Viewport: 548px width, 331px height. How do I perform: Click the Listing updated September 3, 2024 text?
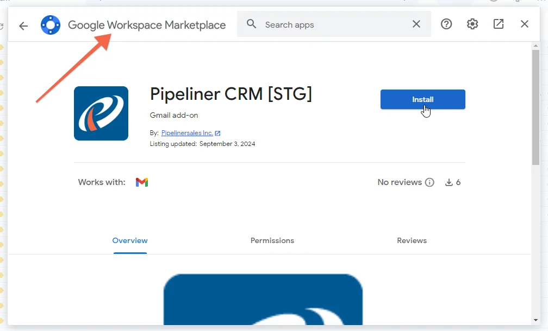pyautogui.click(x=202, y=144)
